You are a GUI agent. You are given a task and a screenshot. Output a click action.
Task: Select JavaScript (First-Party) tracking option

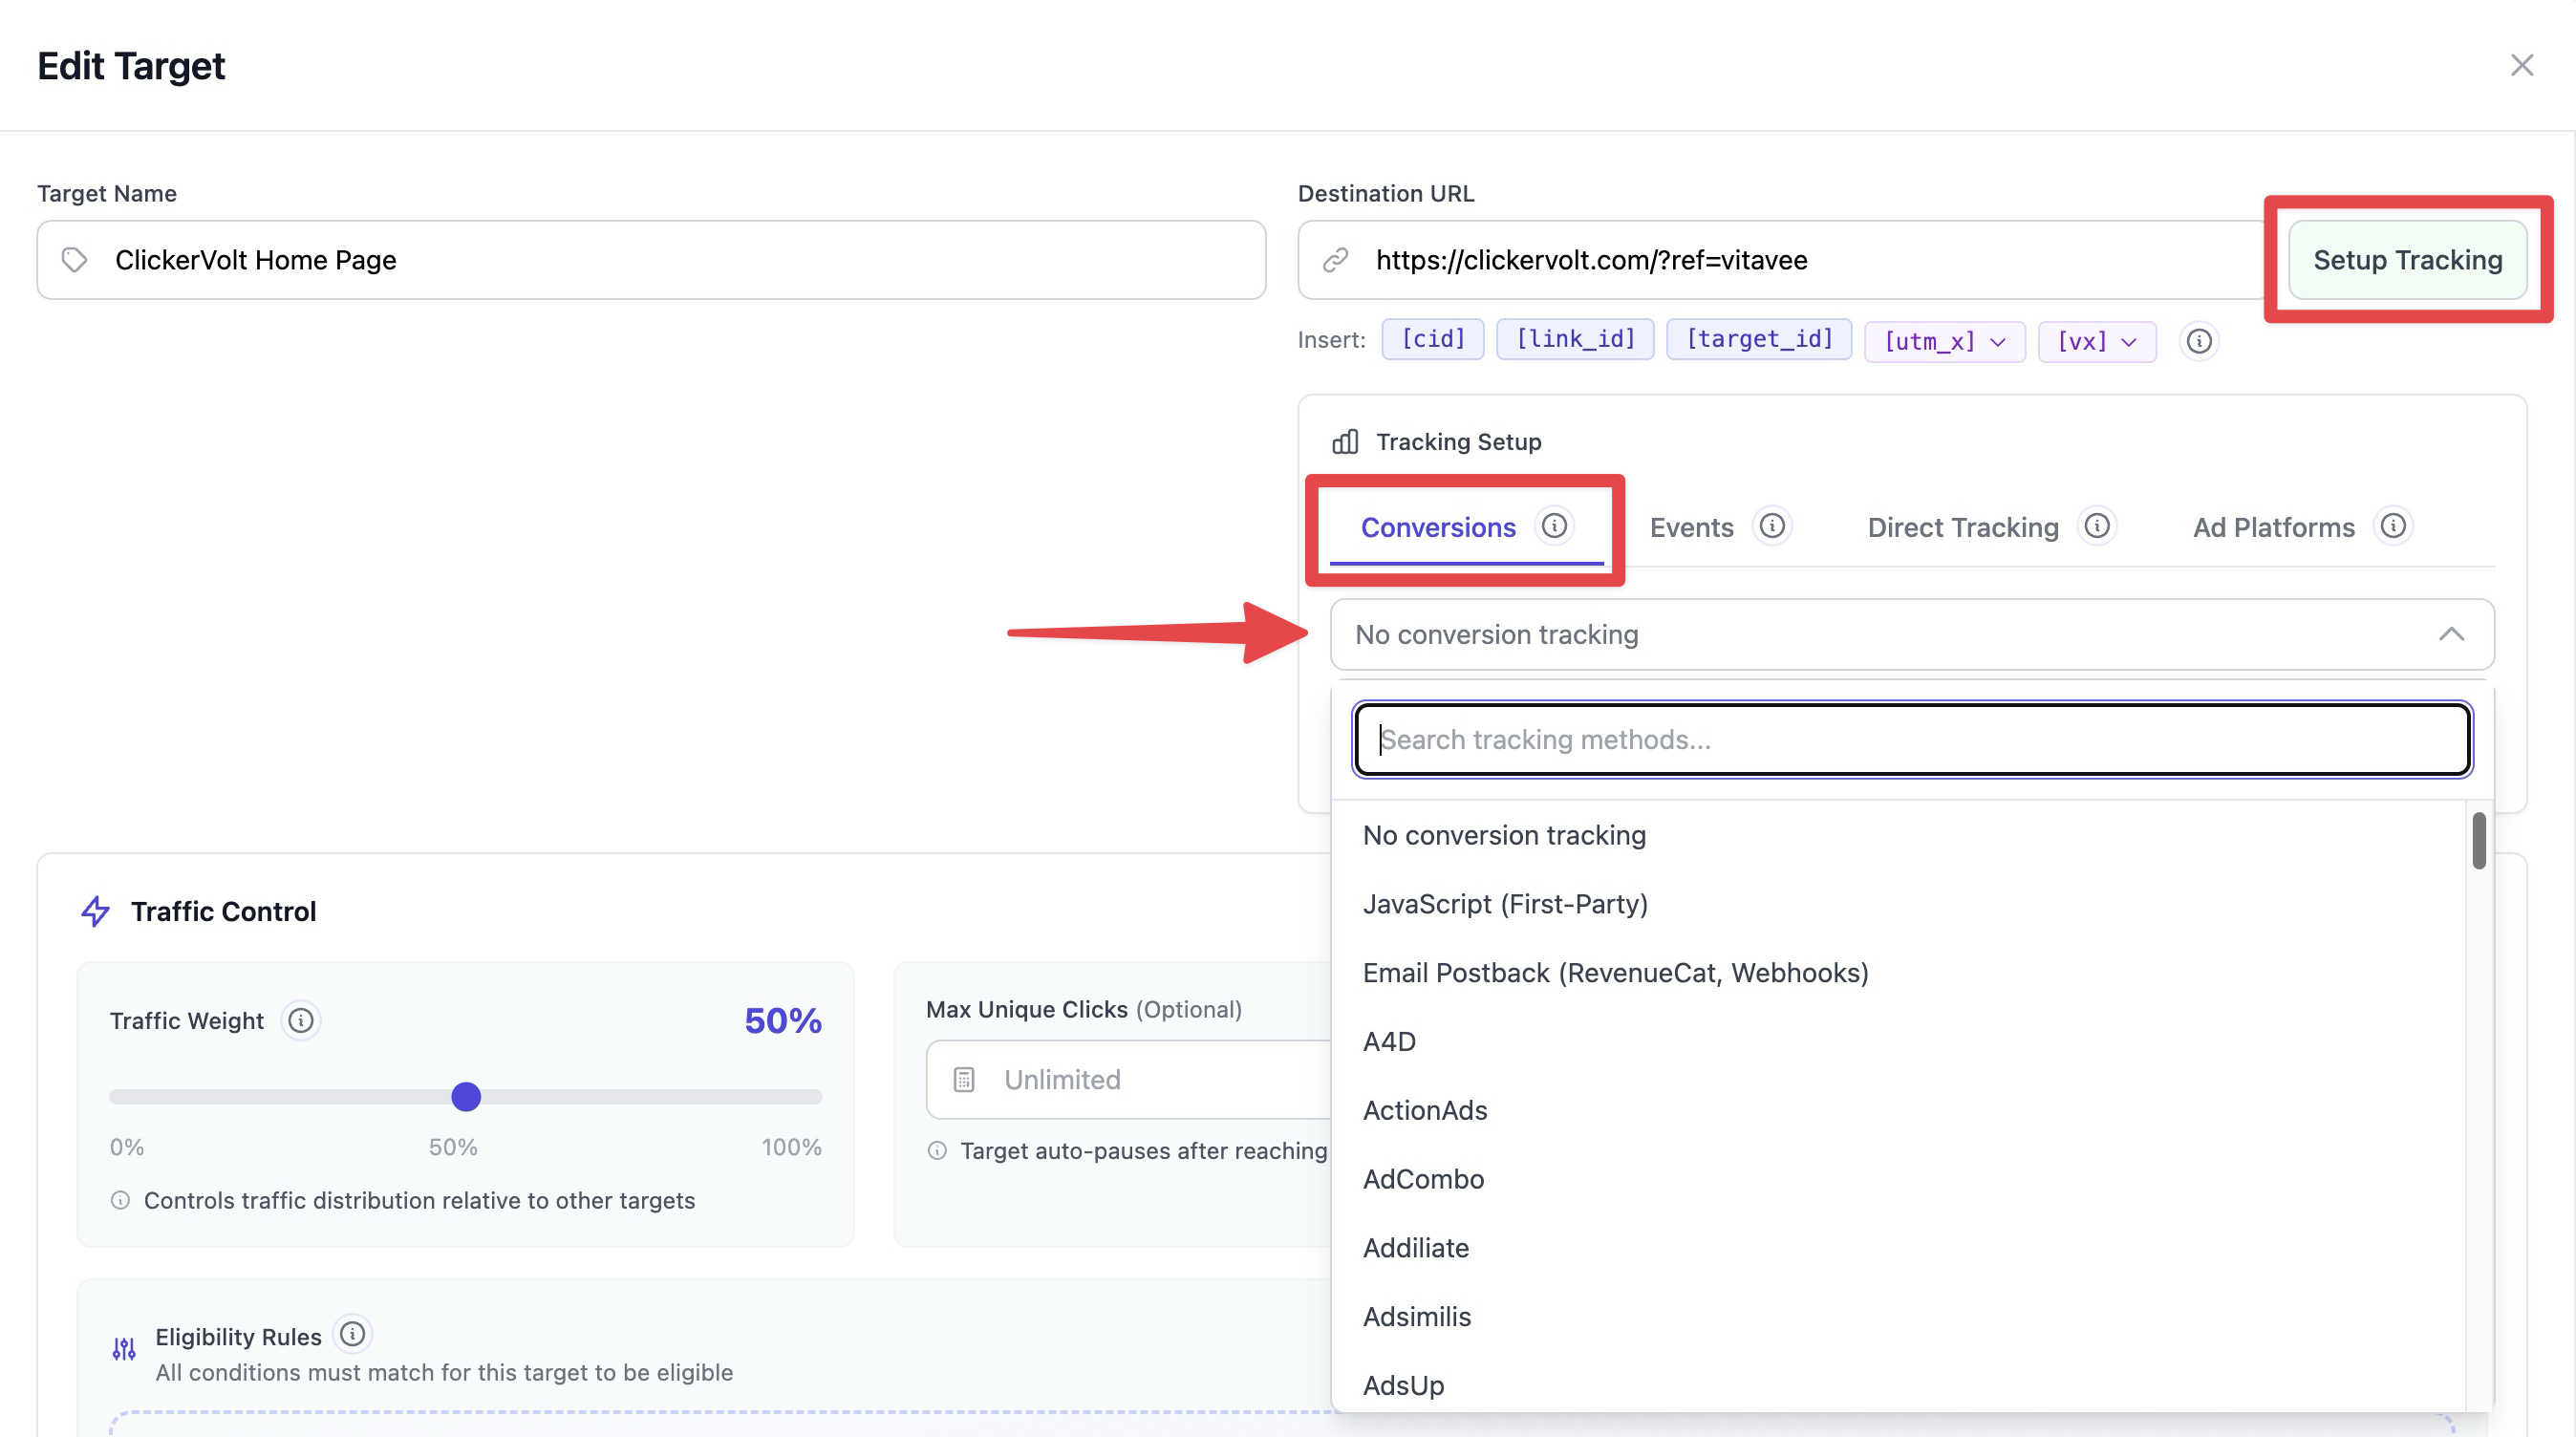point(1898,904)
